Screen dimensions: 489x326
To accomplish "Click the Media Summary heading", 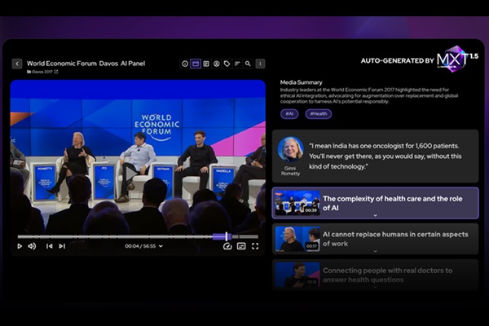I will (302, 82).
